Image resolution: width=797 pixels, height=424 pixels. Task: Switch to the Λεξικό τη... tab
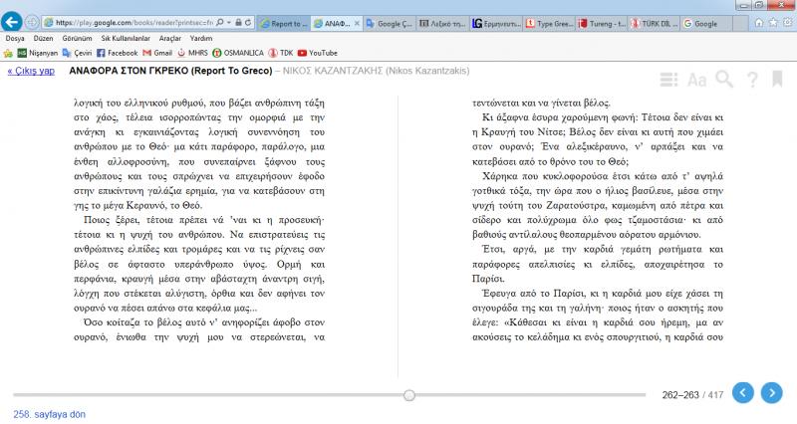click(x=442, y=23)
